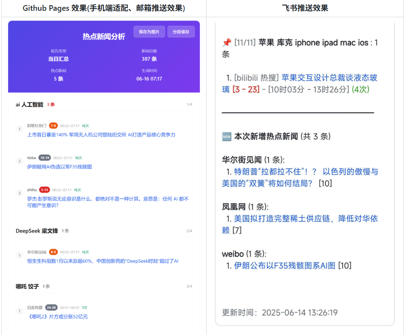
Task: Click the pushpin icon before 苹果 keywords
Action: coord(226,43)
